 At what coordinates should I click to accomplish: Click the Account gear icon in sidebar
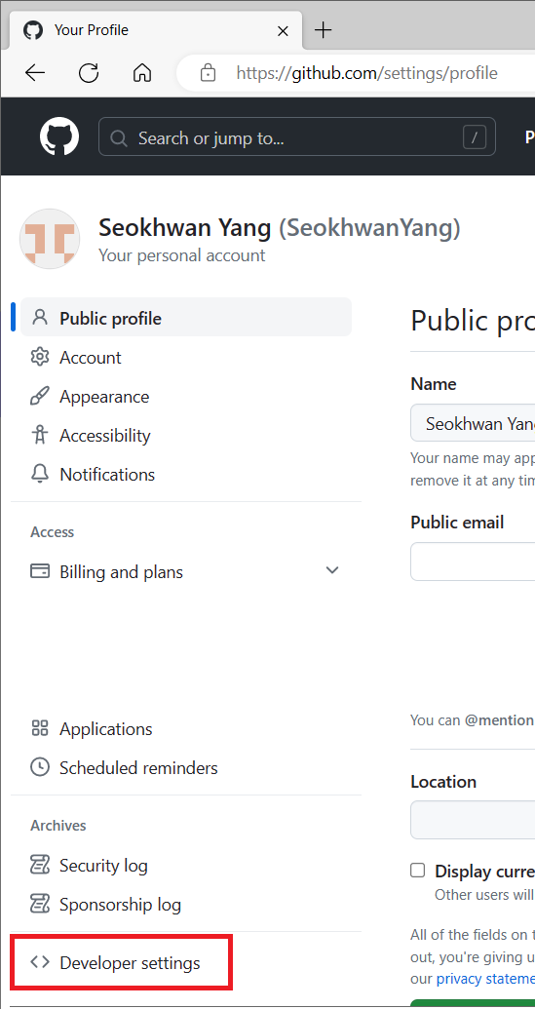40,357
